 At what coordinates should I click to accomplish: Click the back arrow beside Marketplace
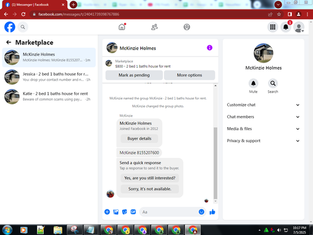9,43
